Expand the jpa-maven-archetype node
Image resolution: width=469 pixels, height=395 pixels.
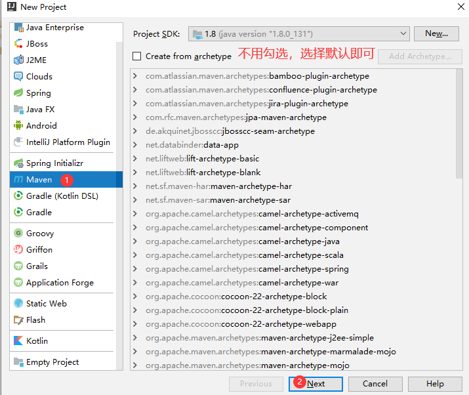tap(135, 117)
